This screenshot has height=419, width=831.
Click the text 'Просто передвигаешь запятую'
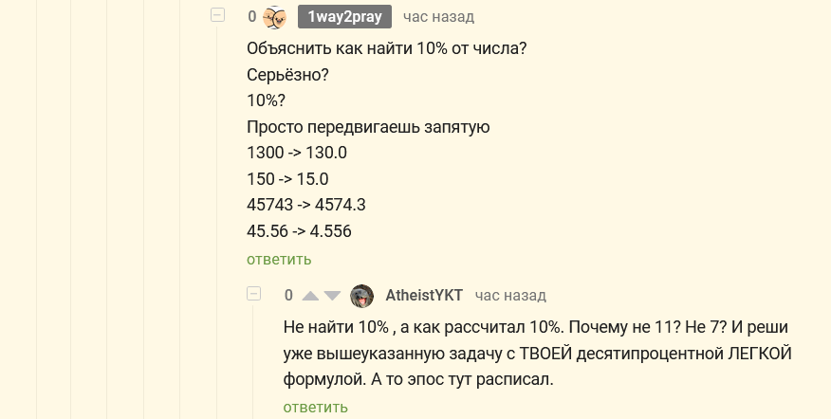367,126
